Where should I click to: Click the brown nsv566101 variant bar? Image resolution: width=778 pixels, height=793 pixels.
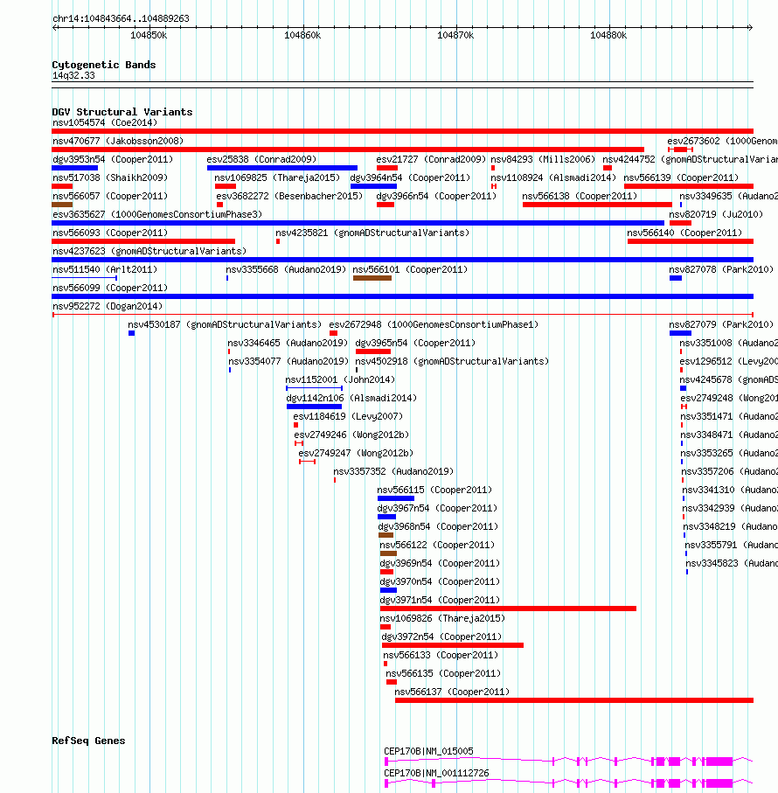372,278
